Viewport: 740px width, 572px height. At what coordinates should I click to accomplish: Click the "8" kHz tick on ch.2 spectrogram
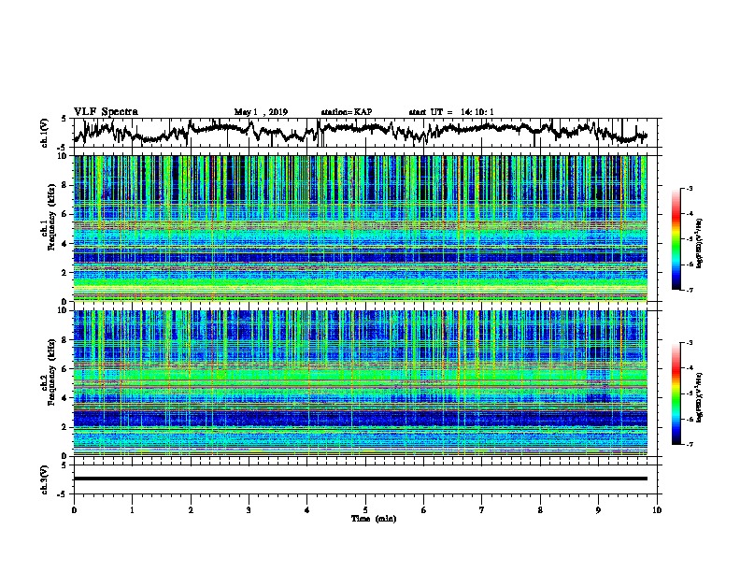65,340
